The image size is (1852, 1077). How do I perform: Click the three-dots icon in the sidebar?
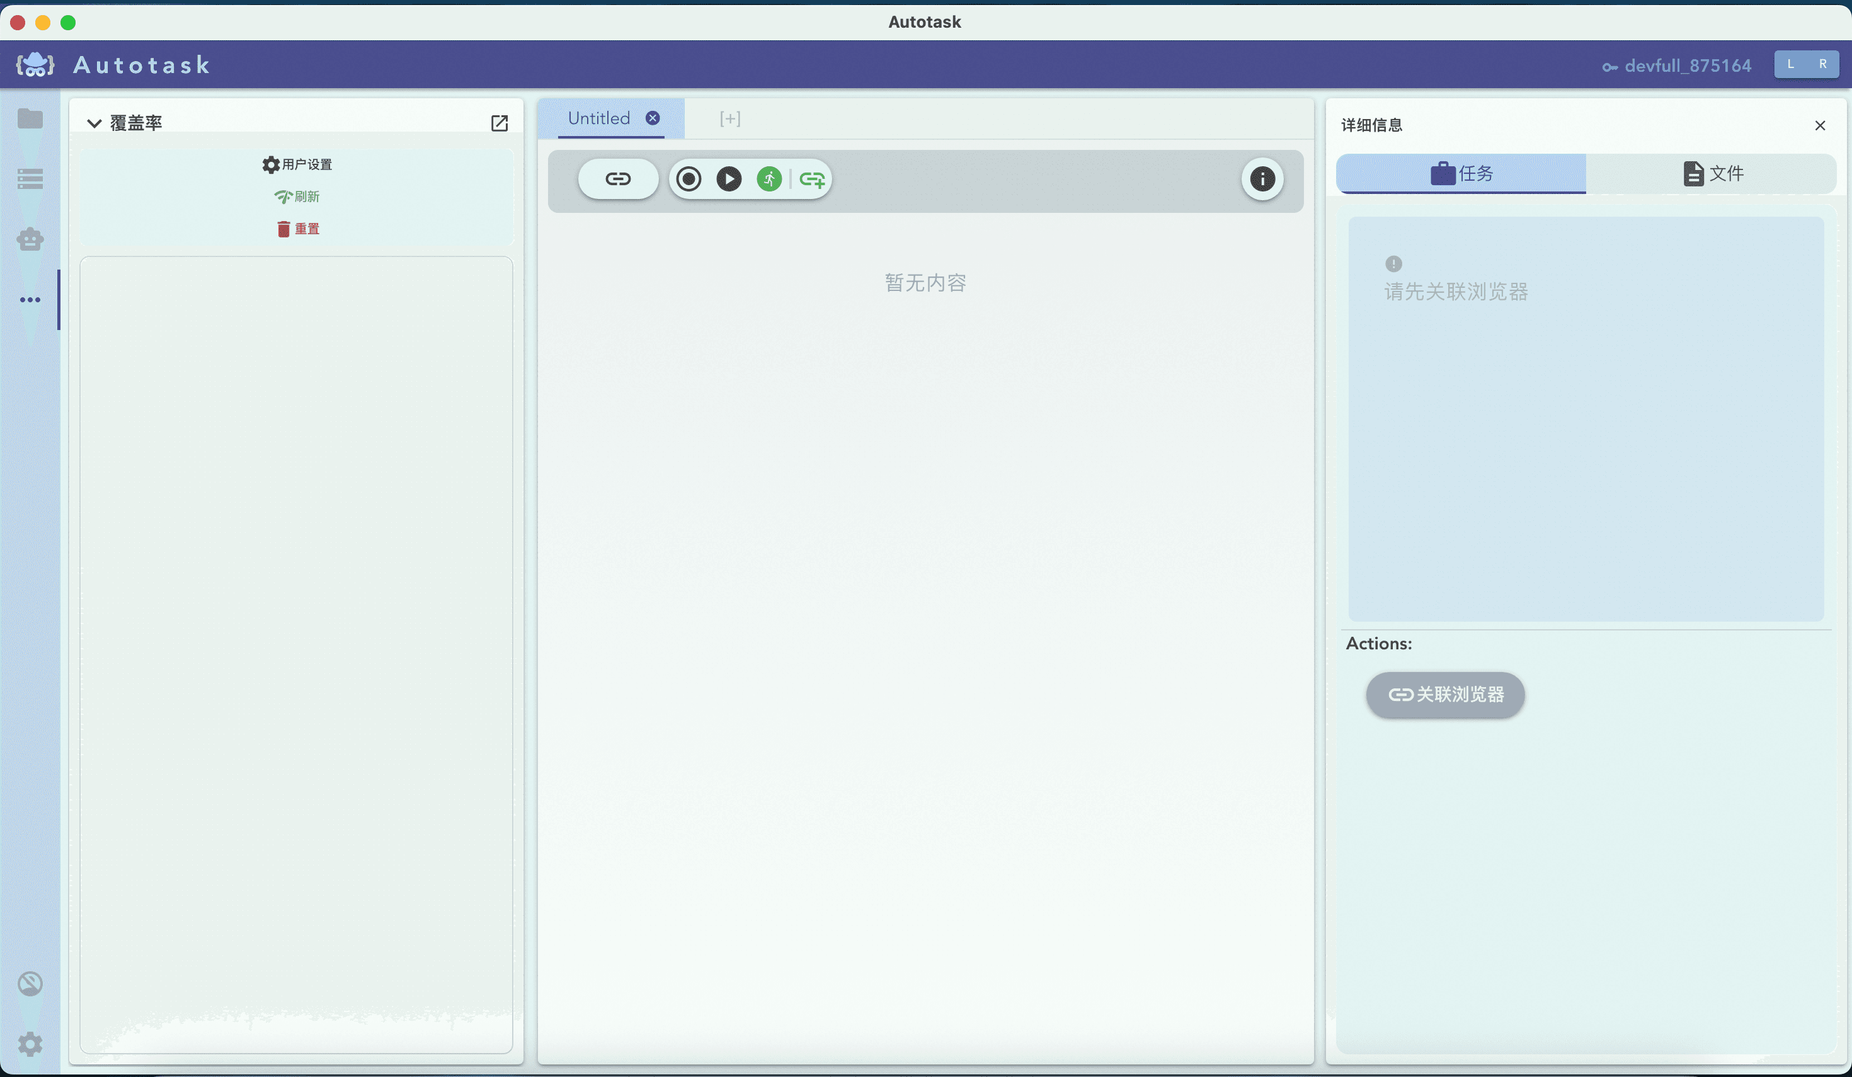pyautogui.click(x=30, y=300)
